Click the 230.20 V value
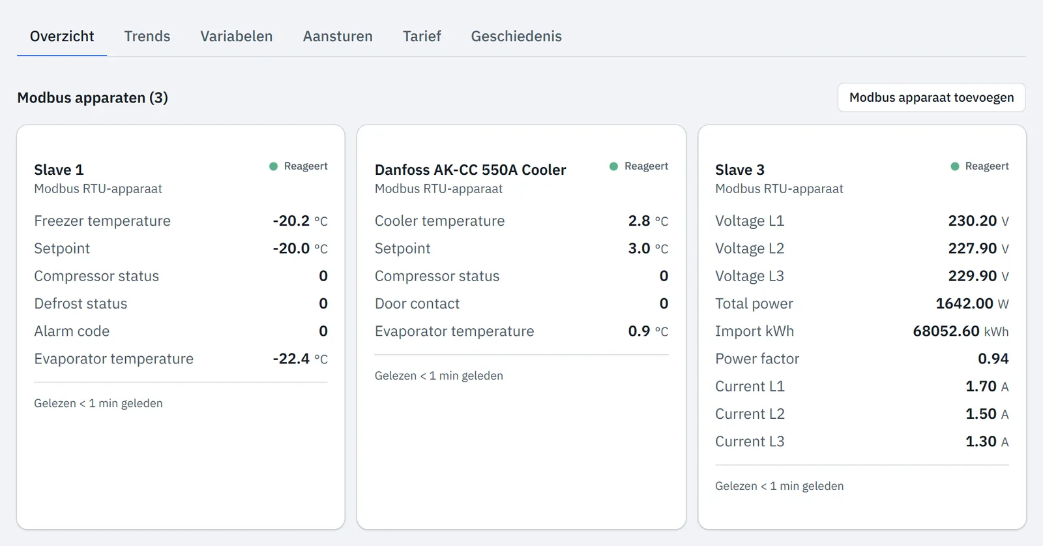 pos(978,221)
